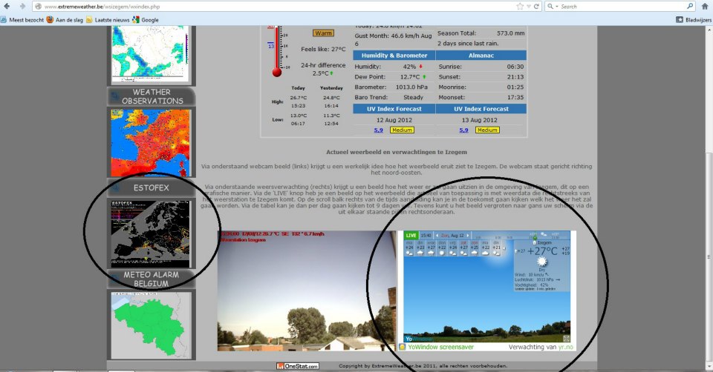Click the large sun weather icon
713x372 pixels.
(x=541, y=262)
